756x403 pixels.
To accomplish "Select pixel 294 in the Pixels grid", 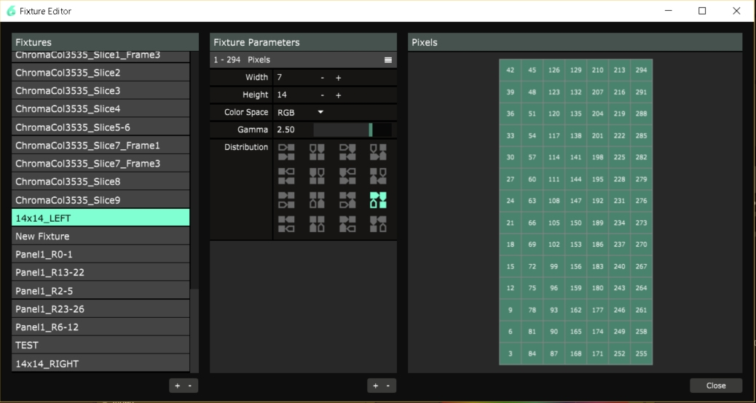I will (641, 71).
